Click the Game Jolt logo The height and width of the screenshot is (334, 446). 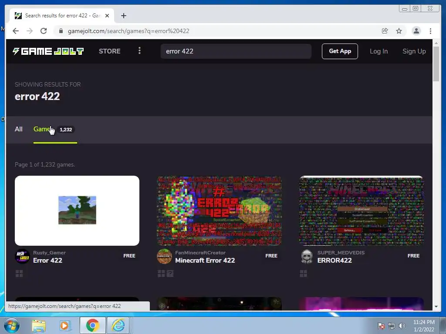point(48,51)
